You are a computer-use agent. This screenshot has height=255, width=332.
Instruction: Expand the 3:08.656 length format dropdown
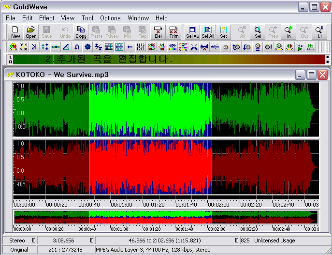point(91,240)
